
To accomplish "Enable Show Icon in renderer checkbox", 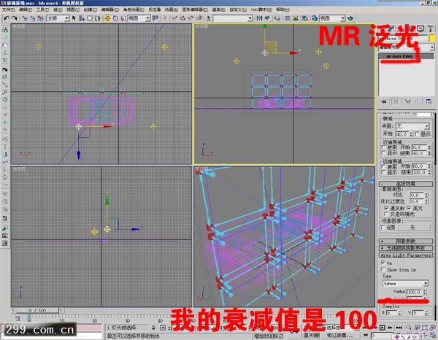I will [383, 269].
